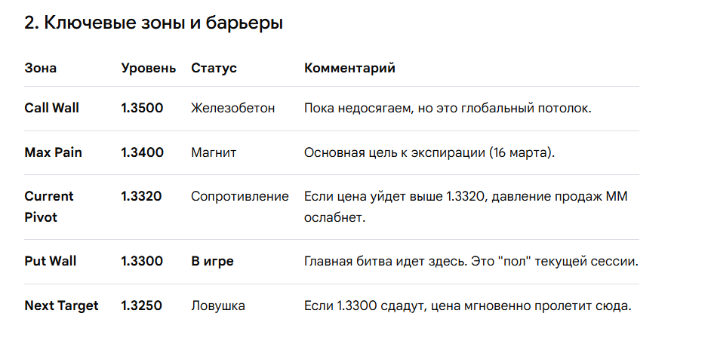This screenshot has height=347, width=711.
Task: Click the 'Комментарий' column header
Action: 349,68
